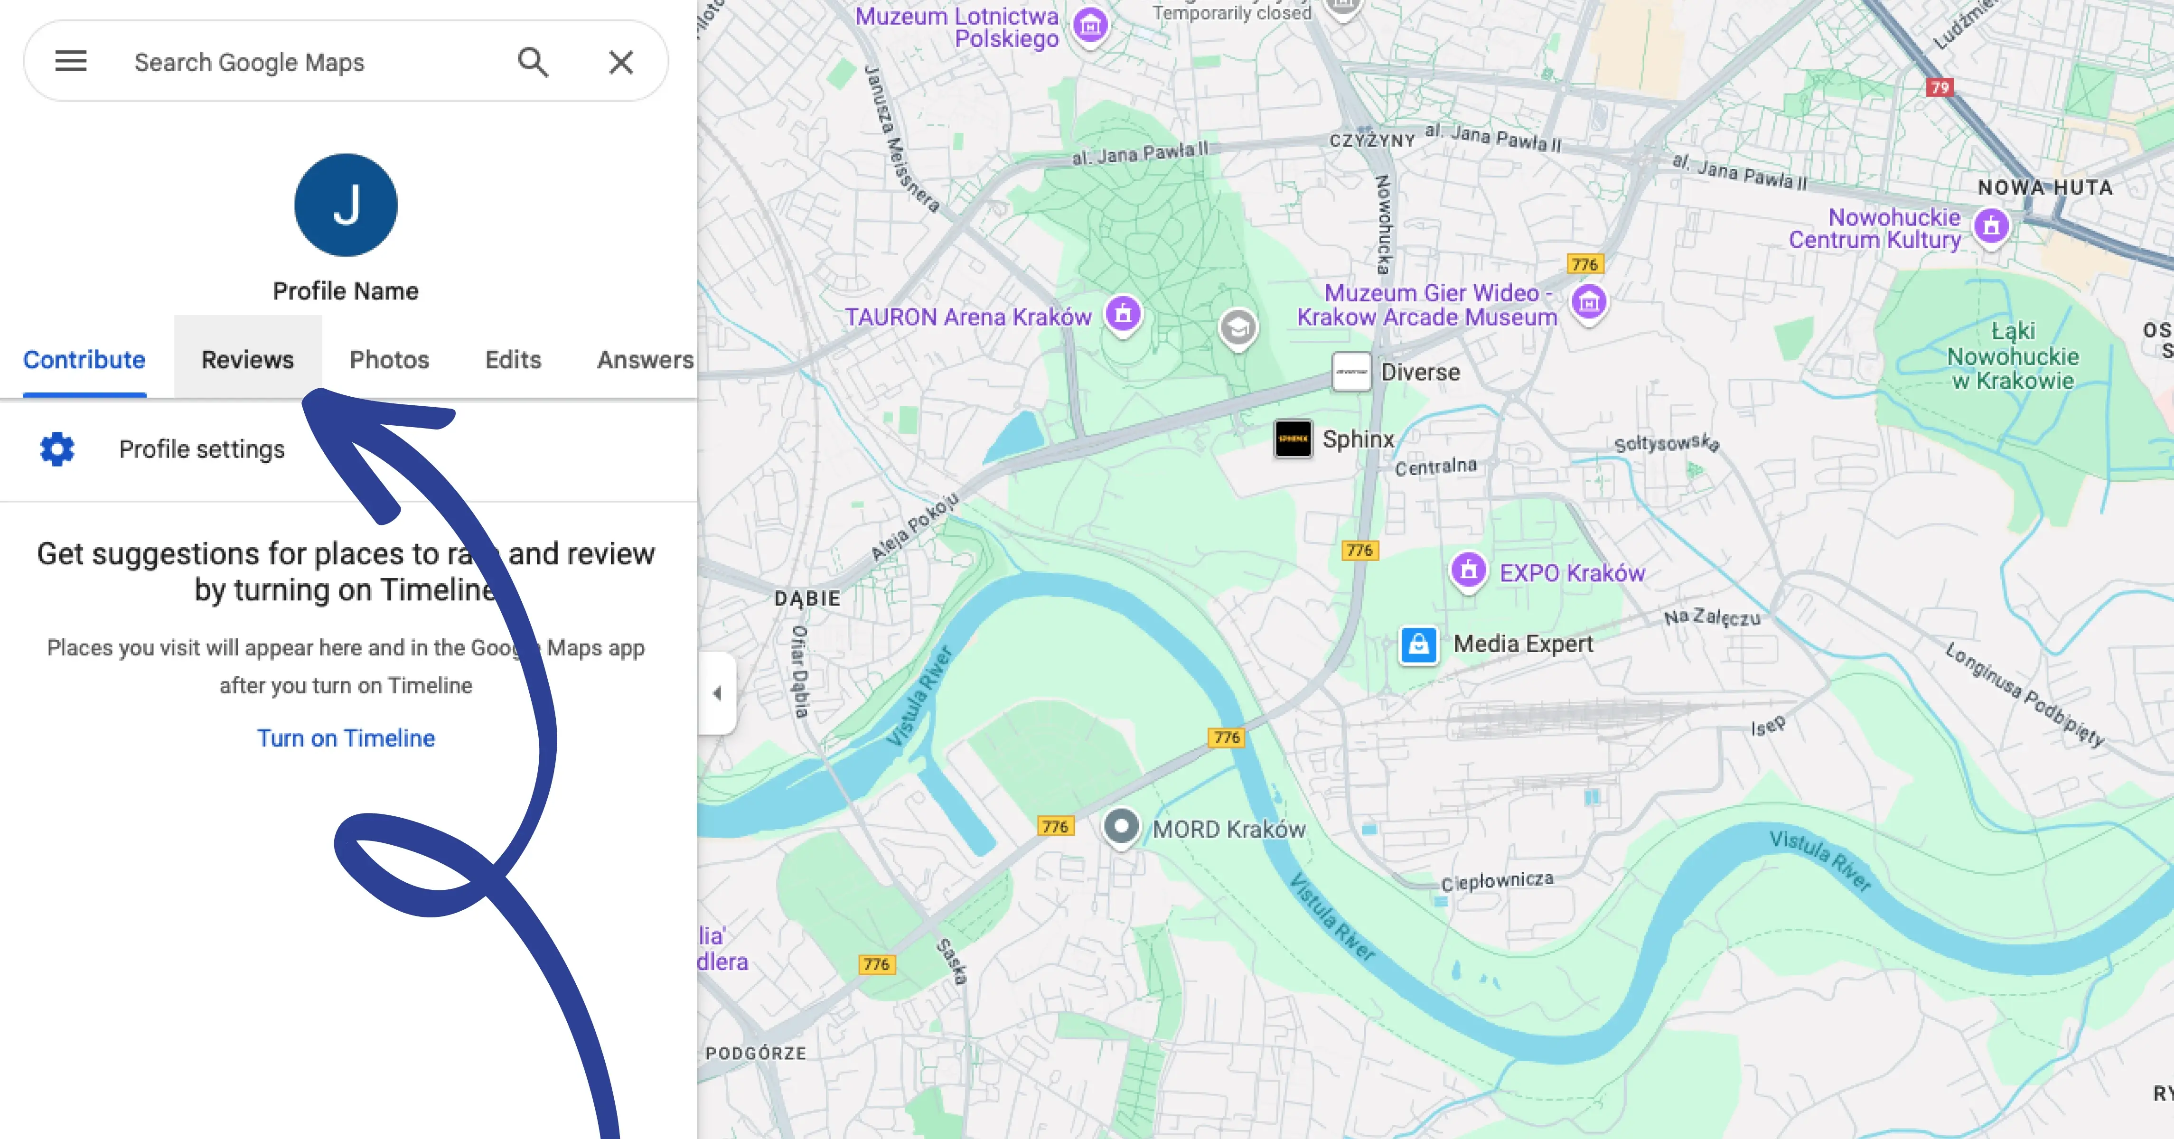
Task: Click the blue Profile settings gear icon
Action: click(57, 450)
